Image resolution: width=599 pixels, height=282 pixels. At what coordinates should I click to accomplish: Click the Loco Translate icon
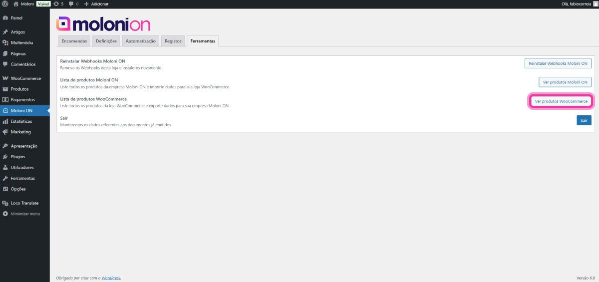pyautogui.click(x=5, y=203)
